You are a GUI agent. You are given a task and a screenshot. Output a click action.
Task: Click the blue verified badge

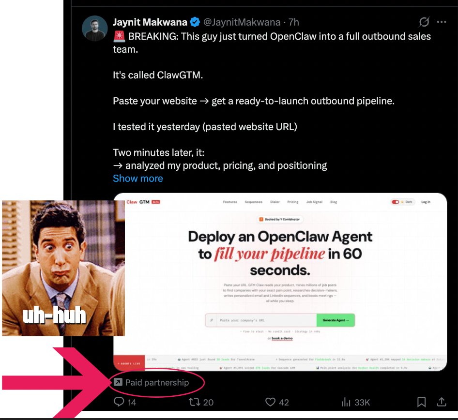(195, 22)
